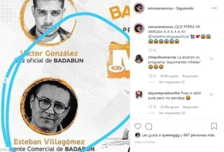
Task: Like dayanepradouribe's comment heart
Action: (211, 95)
